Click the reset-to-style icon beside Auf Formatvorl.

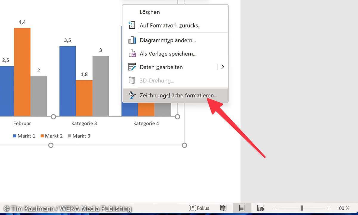pyautogui.click(x=132, y=25)
